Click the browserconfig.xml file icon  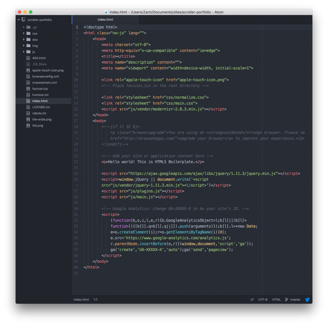28,76
